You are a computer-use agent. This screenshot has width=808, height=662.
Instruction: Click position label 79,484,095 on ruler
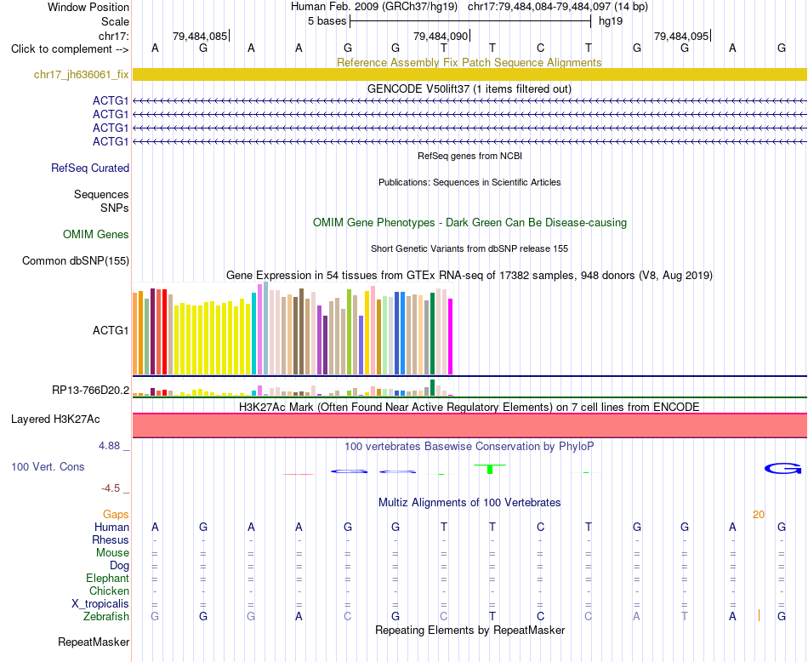[x=681, y=36]
